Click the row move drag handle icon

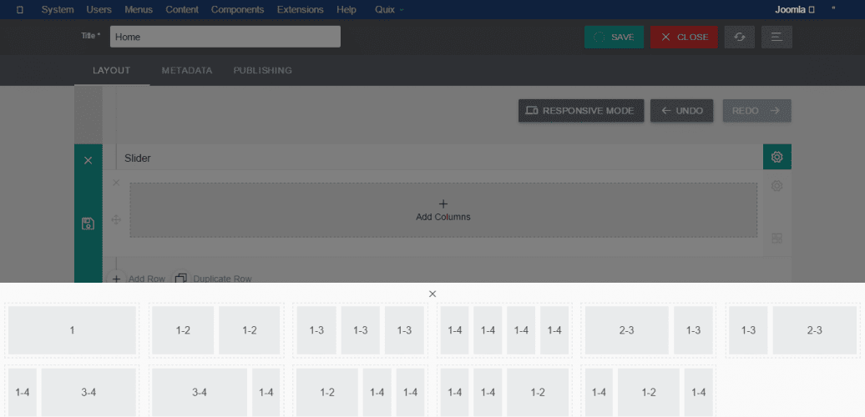(116, 219)
